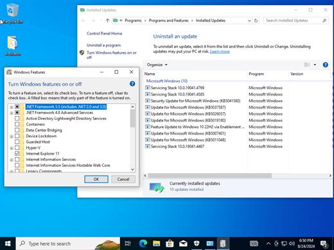The image size is (334, 250).
Task: Collapse the Microsoft Windows (10) group
Action: (x=167, y=81)
